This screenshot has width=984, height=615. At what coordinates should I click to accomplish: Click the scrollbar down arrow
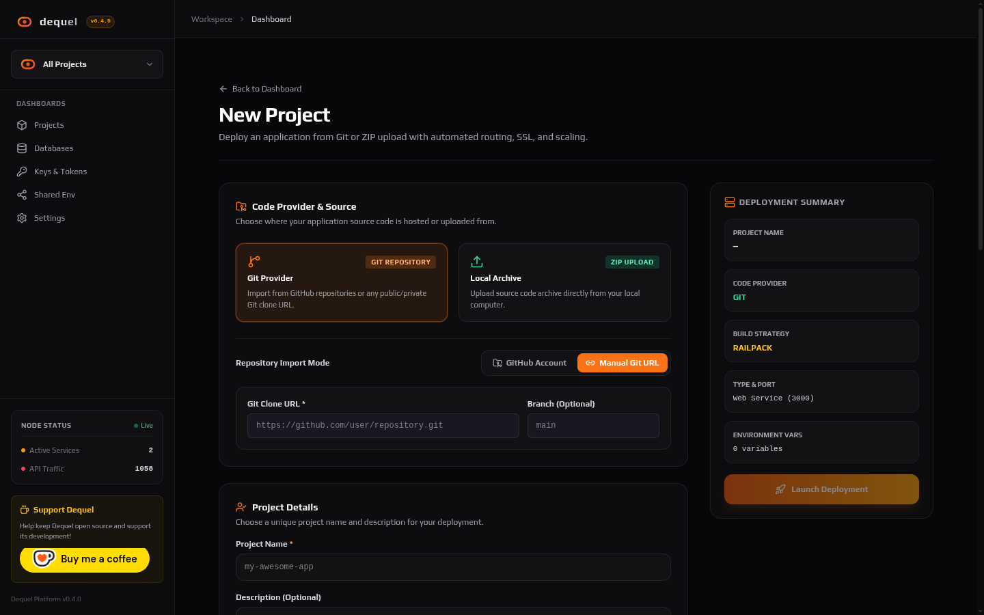tap(980, 611)
